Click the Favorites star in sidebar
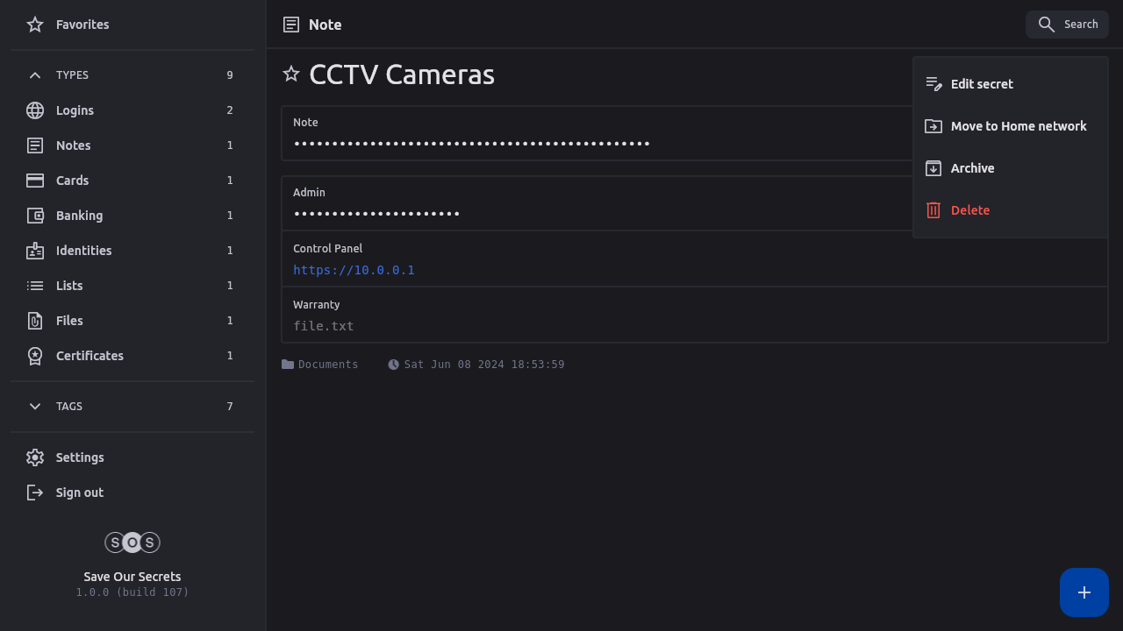The width and height of the screenshot is (1123, 631). coord(35,25)
